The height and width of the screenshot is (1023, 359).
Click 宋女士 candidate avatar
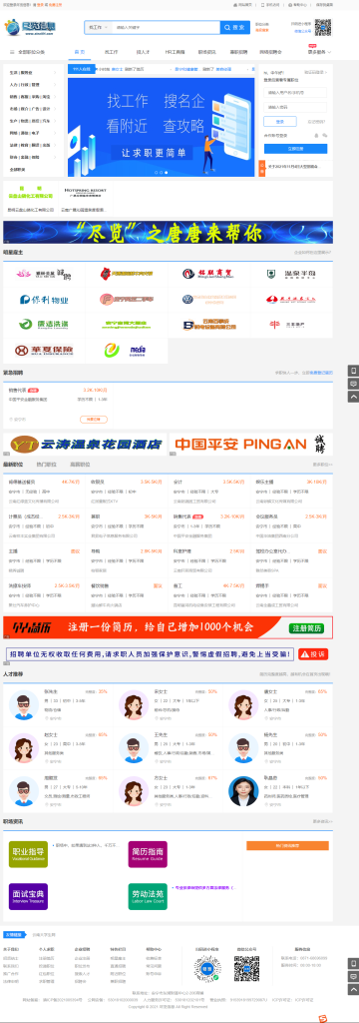point(133,704)
